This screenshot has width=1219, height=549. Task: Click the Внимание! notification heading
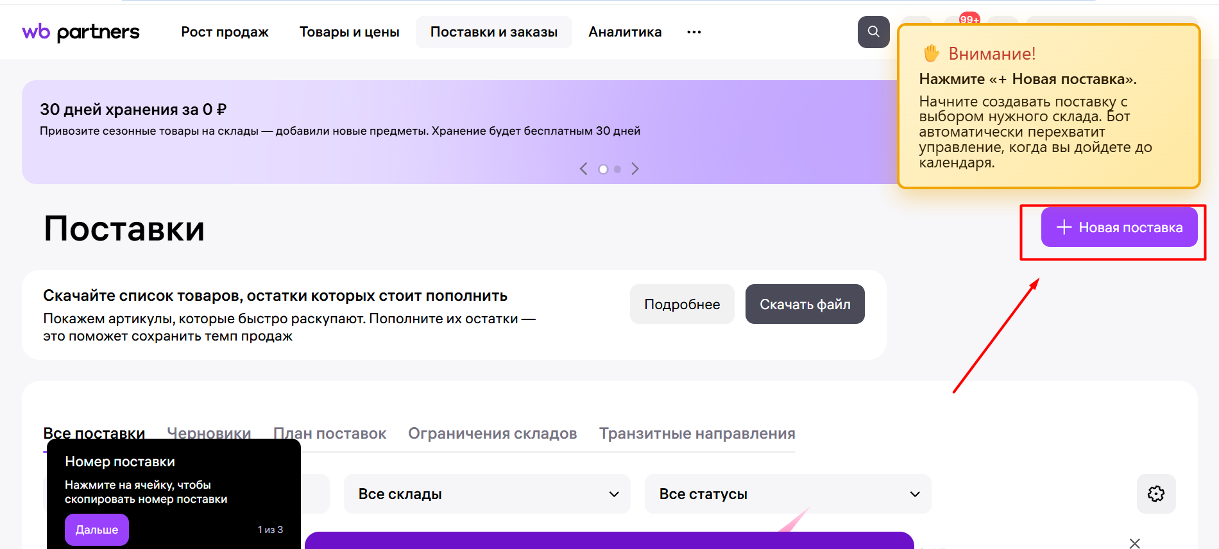pyautogui.click(x=992, y=54)
